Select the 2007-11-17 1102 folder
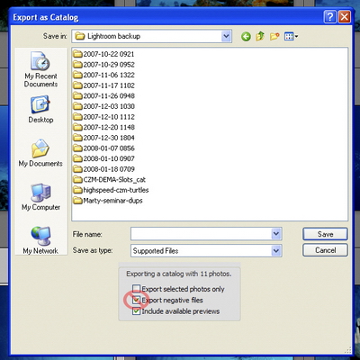 (x=103, y=85)
